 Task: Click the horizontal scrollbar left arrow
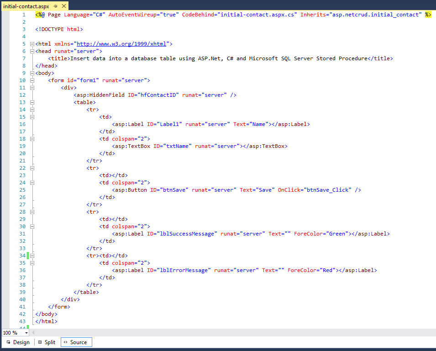click(32, 333)
